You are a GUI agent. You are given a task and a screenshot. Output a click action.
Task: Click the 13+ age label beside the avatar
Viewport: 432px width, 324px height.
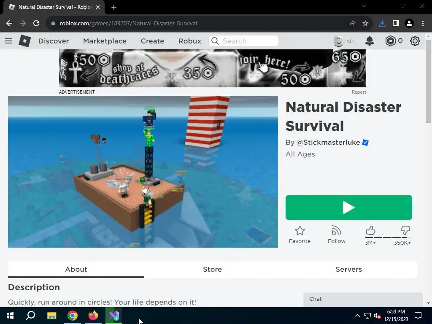point(351,41)
